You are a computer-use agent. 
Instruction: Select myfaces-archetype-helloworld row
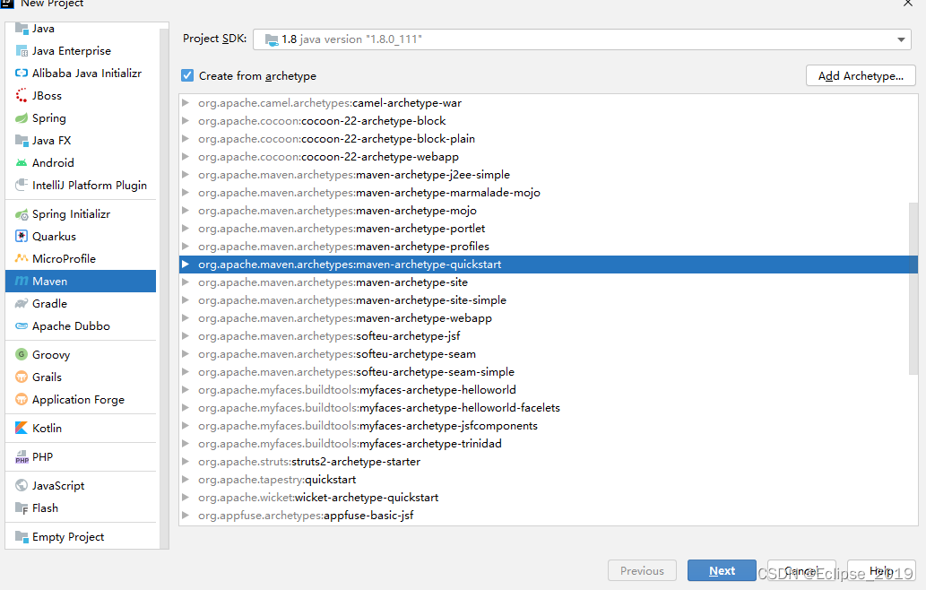click(x=548, y=390)
